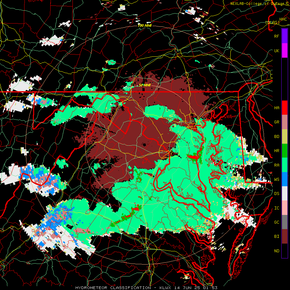Click the BD legend label
The image size is (290, 290).
pos(276,137)
